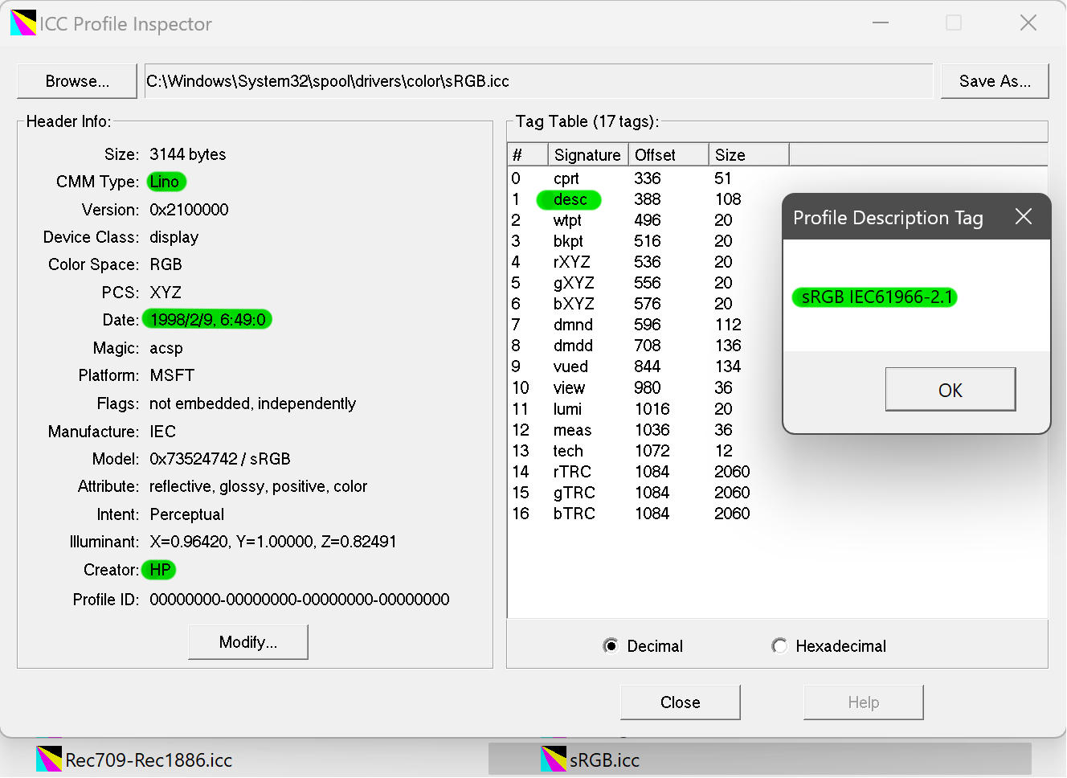
Task: Select the desc tag row
Action: 570,199
